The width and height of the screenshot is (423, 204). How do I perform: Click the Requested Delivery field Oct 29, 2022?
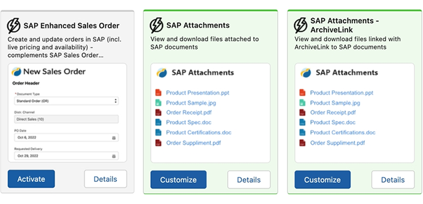coord(66,156)
